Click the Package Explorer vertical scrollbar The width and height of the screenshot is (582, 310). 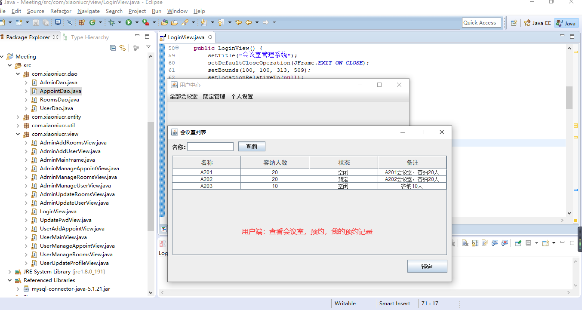tap(150, 176)
